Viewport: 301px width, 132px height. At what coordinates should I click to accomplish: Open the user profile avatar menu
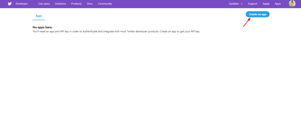pyautogui.click(x=292, y=4)
